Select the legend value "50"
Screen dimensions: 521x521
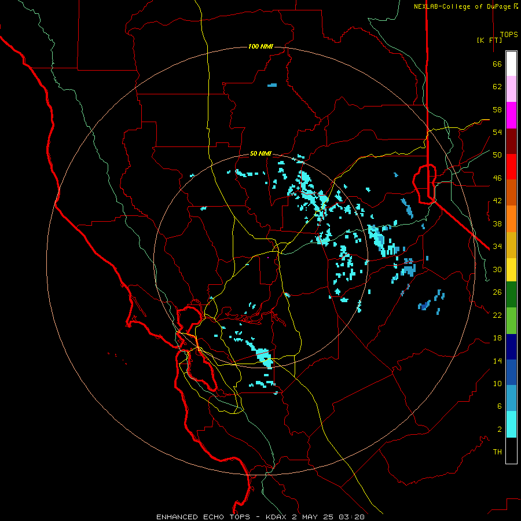(x=497, y=155)
